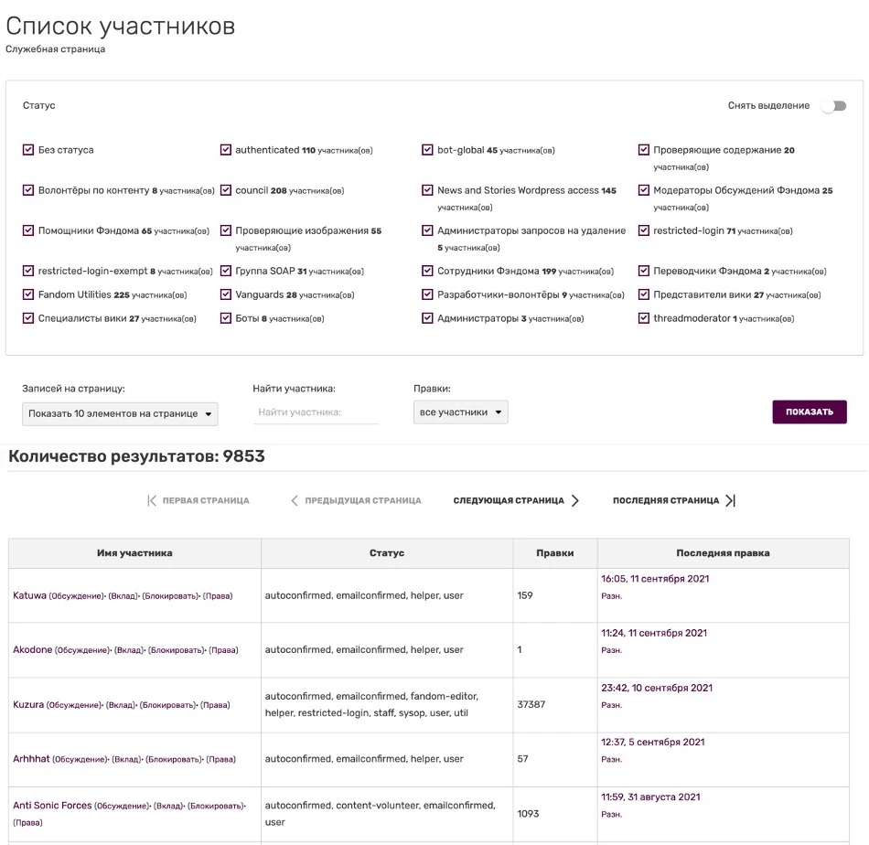This screenshot has height=845, width=869.
Task: Open Katuwa's user profile link
Action: coord(28,595)
